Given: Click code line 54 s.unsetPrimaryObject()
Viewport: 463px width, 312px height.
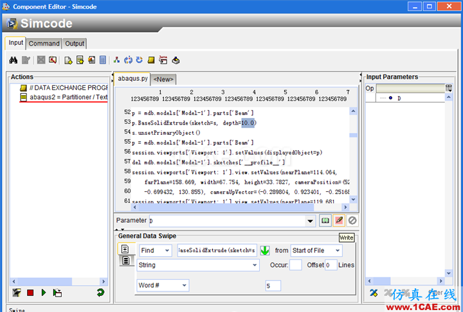Looking at the screenshot, I should pyautogui.click(x=166, y=133).
